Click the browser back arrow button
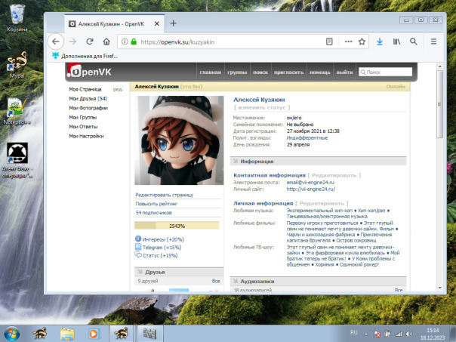This screenshot has height=342, width=456. coord(56,42)
